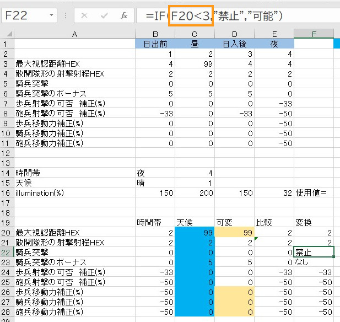
Task: Select column E header
Action: pyautogui.click(x=274, y=34)
